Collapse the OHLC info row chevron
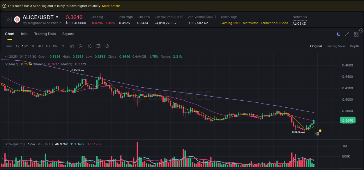 [6, 57]
